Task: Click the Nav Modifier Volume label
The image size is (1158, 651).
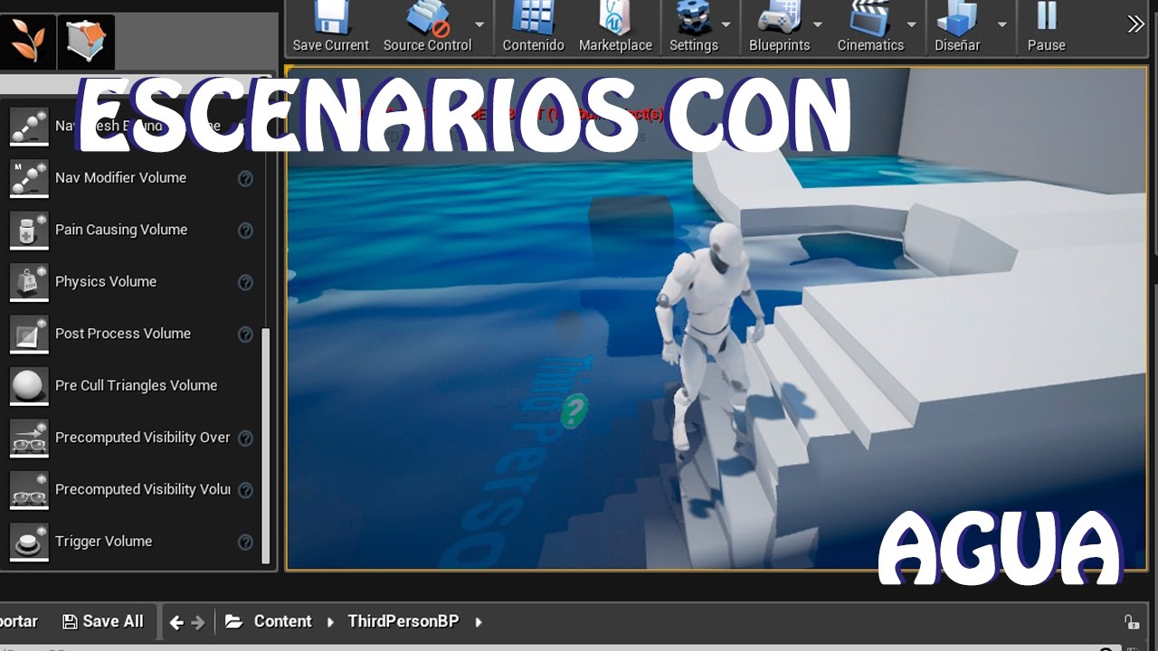Action: click(x=120, y=177)
